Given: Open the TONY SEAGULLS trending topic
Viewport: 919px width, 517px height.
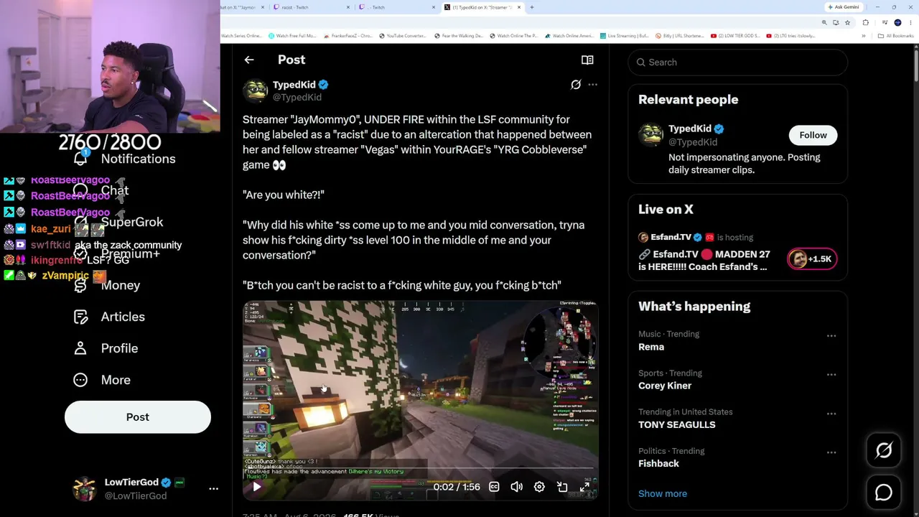Looking at the screenshot, I should (677, 424).
